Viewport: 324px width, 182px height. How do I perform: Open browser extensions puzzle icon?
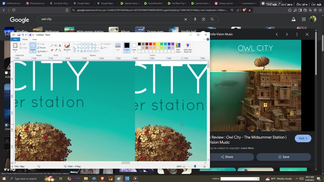[x=290, y=10]
